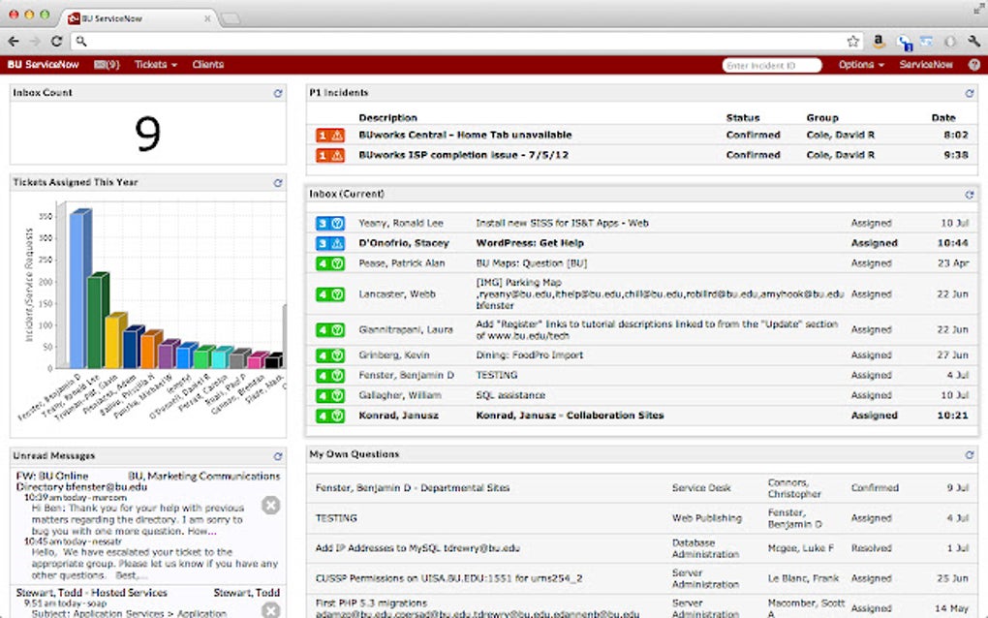Open the Tickets dropdown menu
Screen dimensions: 988x618
coord(153,64)
